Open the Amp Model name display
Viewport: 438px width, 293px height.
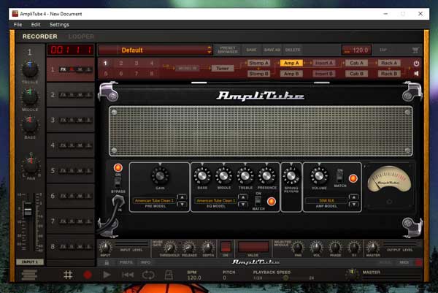(326, 200)
